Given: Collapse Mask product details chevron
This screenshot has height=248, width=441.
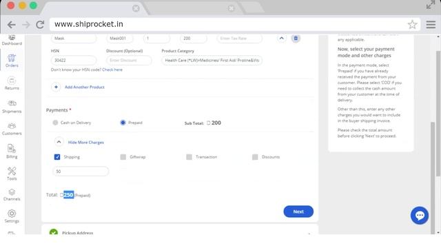Looking at the screenshot, I should click(282, 39).
